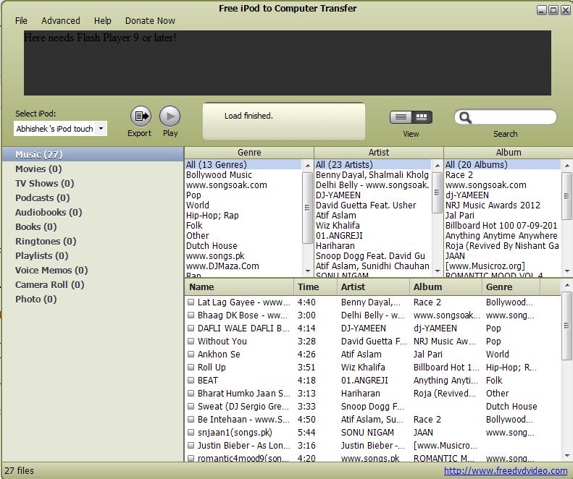Tick checkbox for Lat Lag Gayee song
573x479 pixels.
191,302
